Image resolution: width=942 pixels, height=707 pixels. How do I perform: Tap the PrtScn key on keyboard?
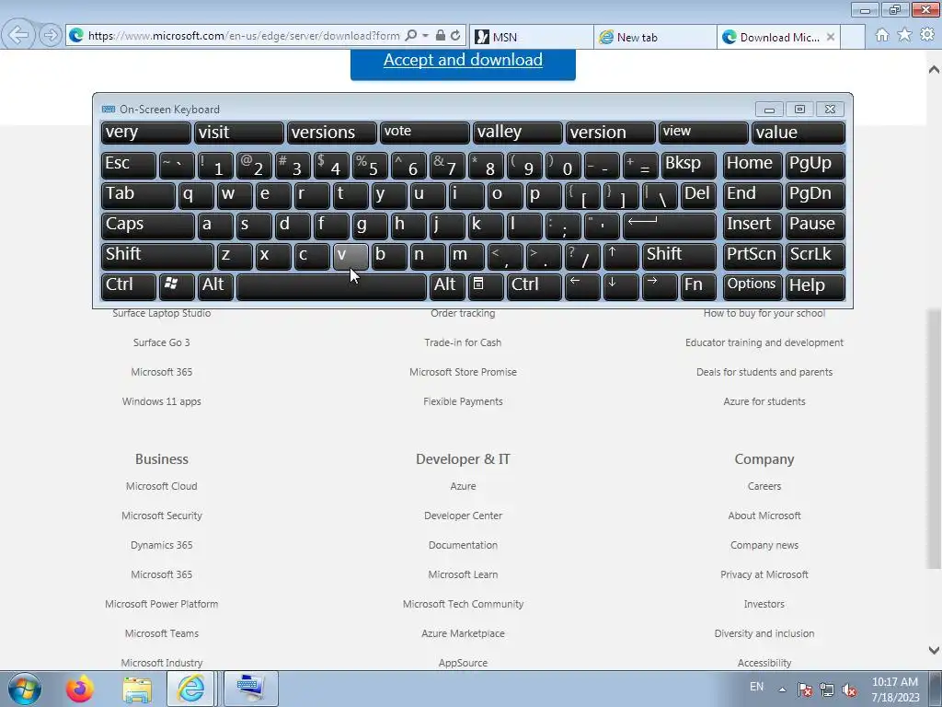752,256
